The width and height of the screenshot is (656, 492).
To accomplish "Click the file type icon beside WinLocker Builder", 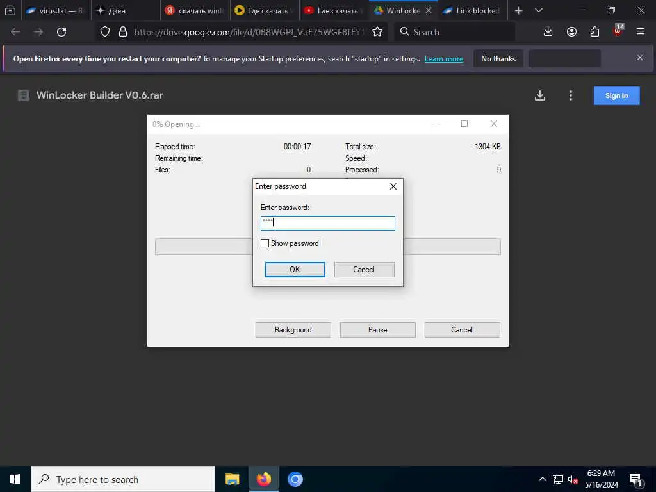I will [x=24, y=95].
